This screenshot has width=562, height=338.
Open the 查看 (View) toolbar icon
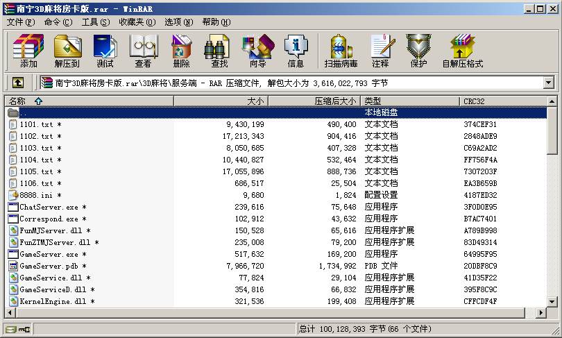[143, 51]
